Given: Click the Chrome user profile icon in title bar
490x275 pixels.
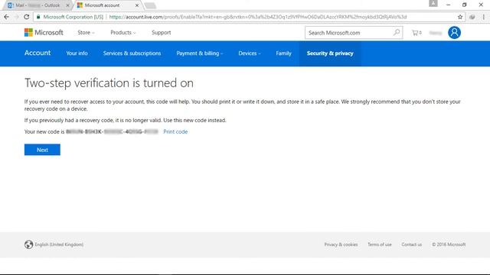Looking at the screenshot, I should click(433, 3).
